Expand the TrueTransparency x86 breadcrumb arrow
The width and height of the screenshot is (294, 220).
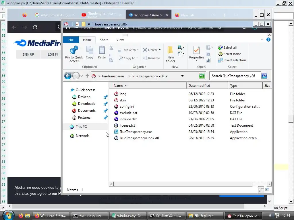[x=167, y=76]
